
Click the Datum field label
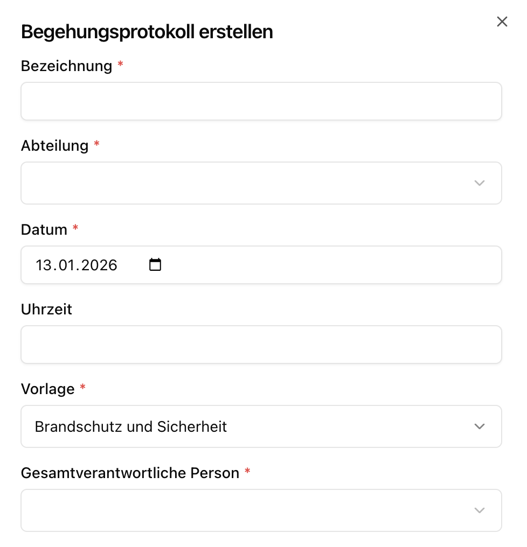click(43, 229)
